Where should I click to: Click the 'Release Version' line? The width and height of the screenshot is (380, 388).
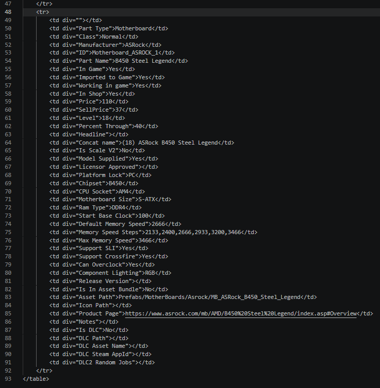tap(100, 281)
